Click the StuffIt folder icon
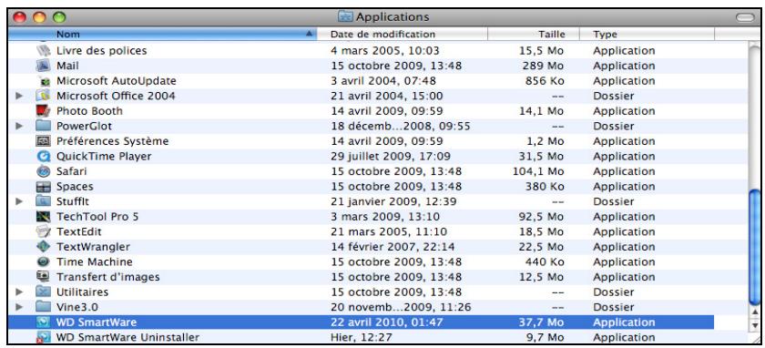The width and height of the screenshot is (765, 348). (x=44, y=201)
